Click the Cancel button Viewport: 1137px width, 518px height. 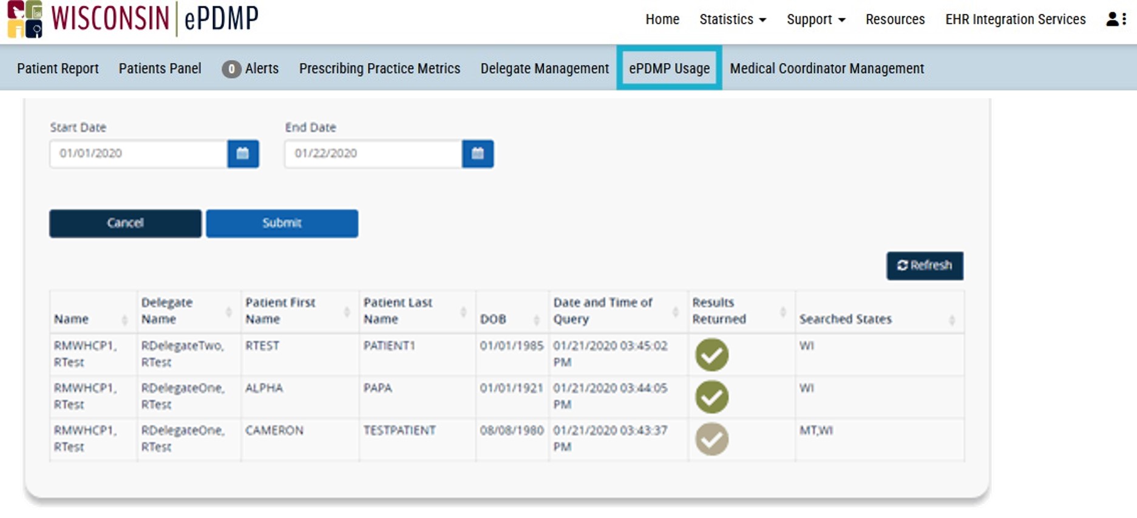(125, 223)
